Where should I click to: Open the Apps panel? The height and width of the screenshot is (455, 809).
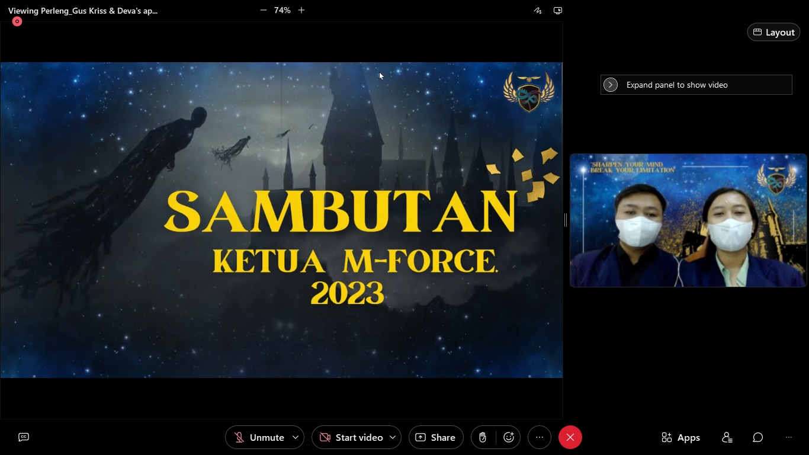[680, 437]
